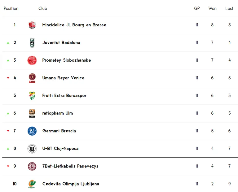
Task: Open Mincidelice JL Bourg en Bresse team link
Action: pos(74,25)
